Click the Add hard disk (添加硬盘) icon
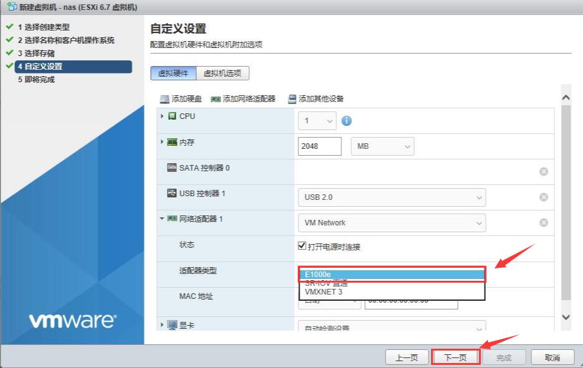 point(164,99)
